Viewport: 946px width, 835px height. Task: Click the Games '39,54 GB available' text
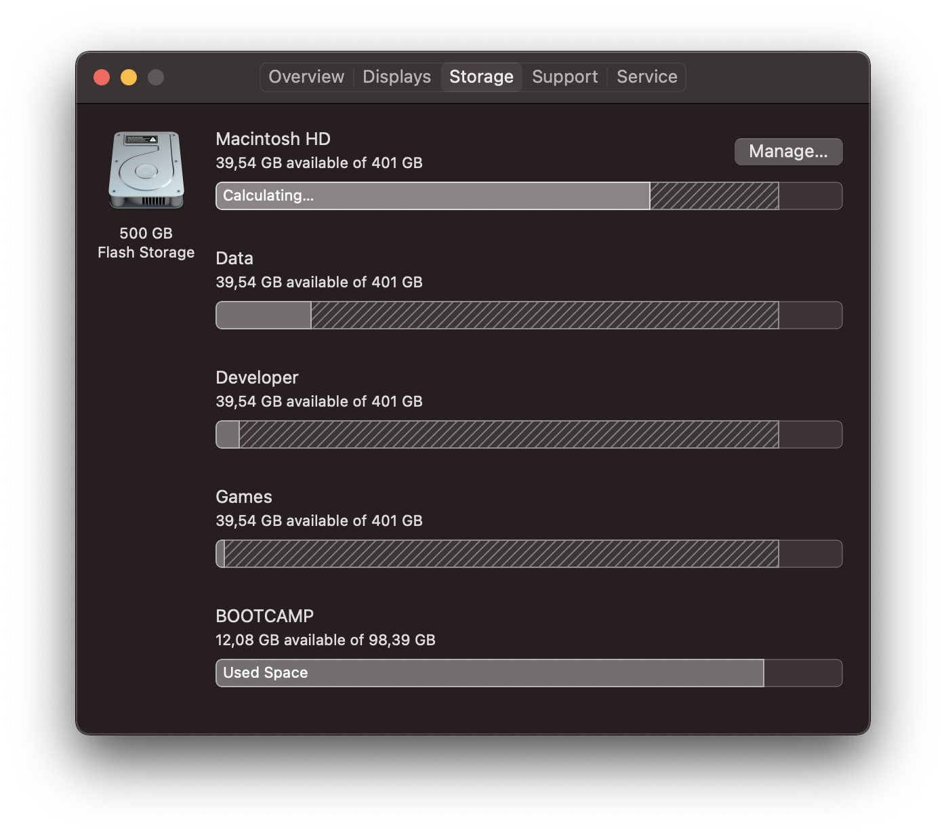pos(319,521)
